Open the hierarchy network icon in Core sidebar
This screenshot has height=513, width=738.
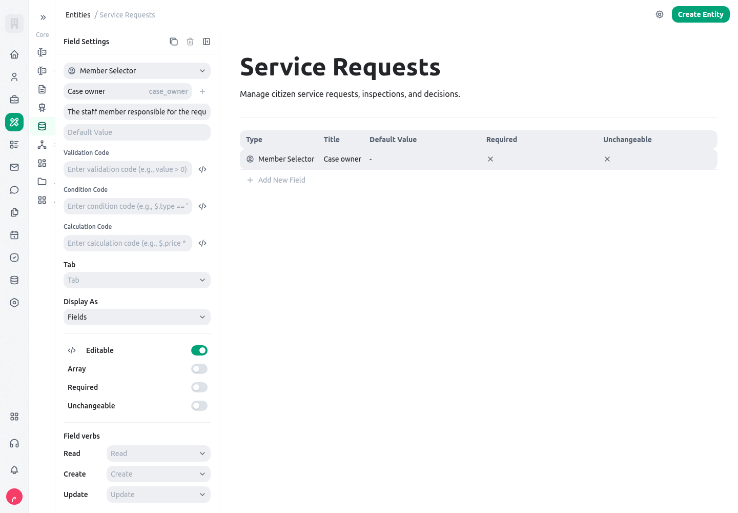click(42, 145)
